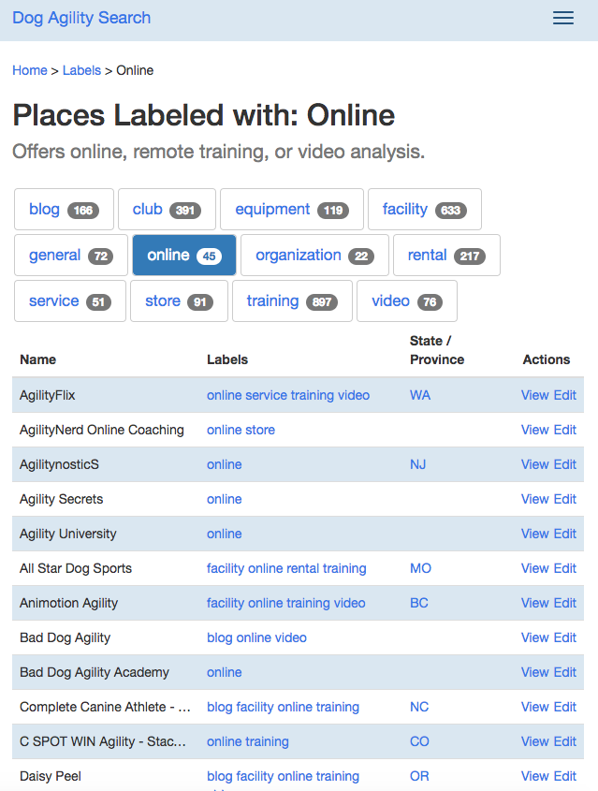598x791 pixels.
Task: Select the active online label button
Action: coord(184,256)
